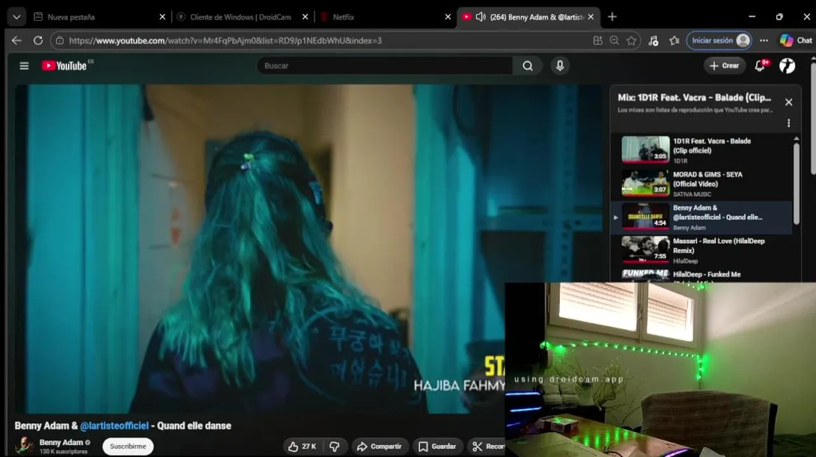Open the YouTube hamburger guide menu
The width and height of the screenshot is (816, 457).
(x=24, y=65)
